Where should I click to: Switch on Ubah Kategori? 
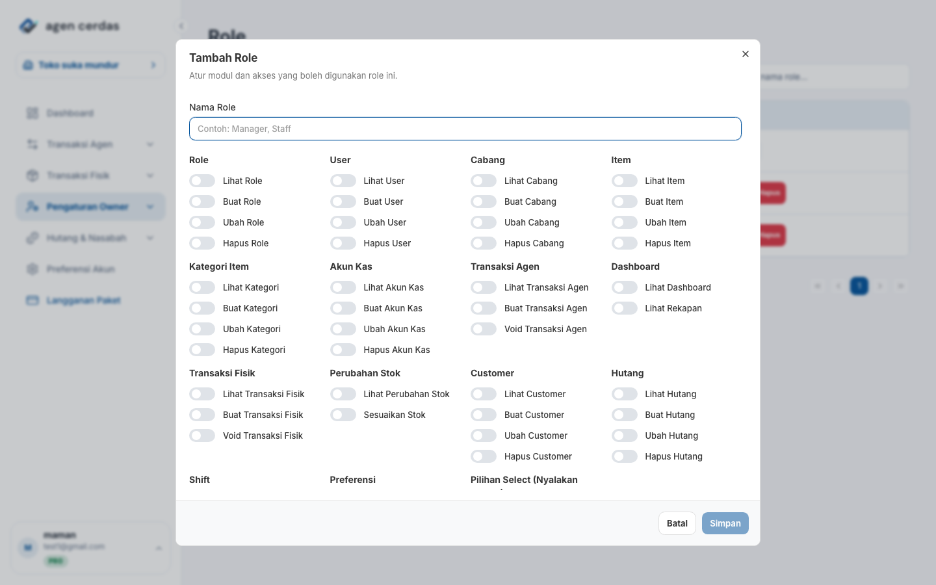coord(202,329)
